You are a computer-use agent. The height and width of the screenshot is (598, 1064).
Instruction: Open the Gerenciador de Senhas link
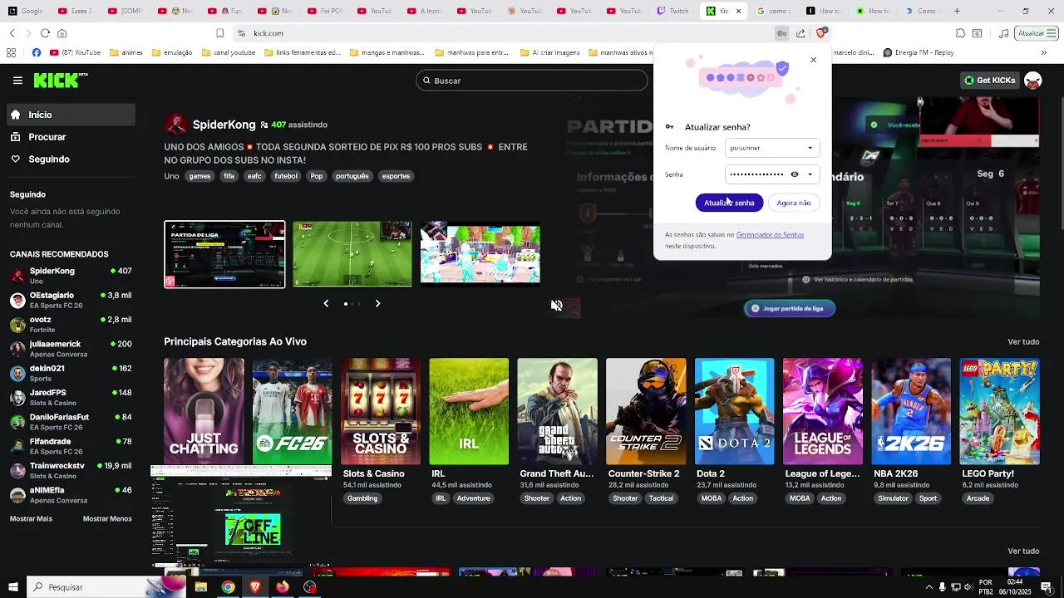[770, 235]
